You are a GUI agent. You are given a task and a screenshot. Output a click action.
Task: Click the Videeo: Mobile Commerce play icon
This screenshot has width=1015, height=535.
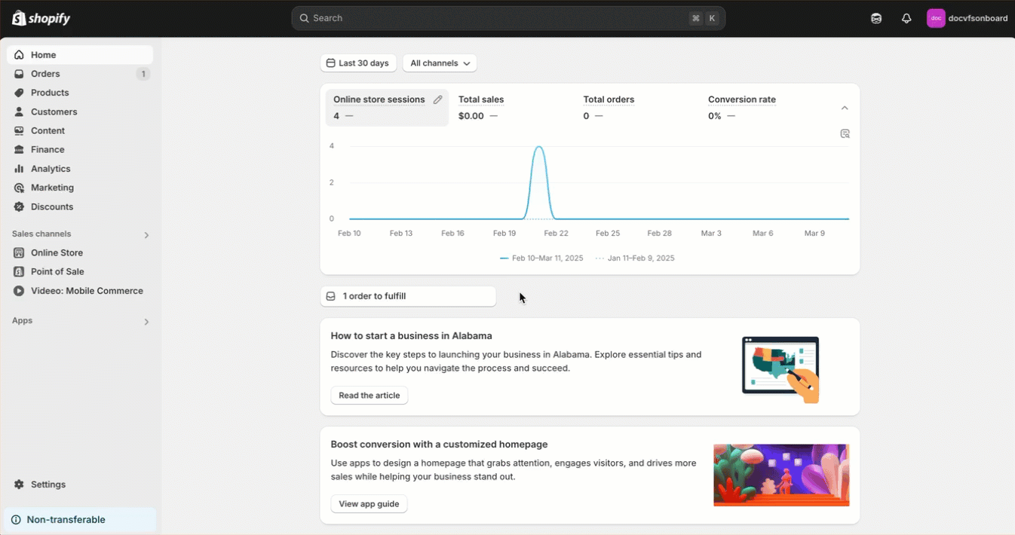19,291
